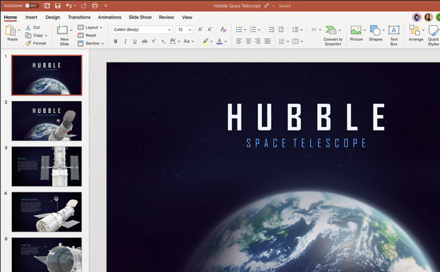
Task: Open the Animations tab
Action: click(110, 18)
